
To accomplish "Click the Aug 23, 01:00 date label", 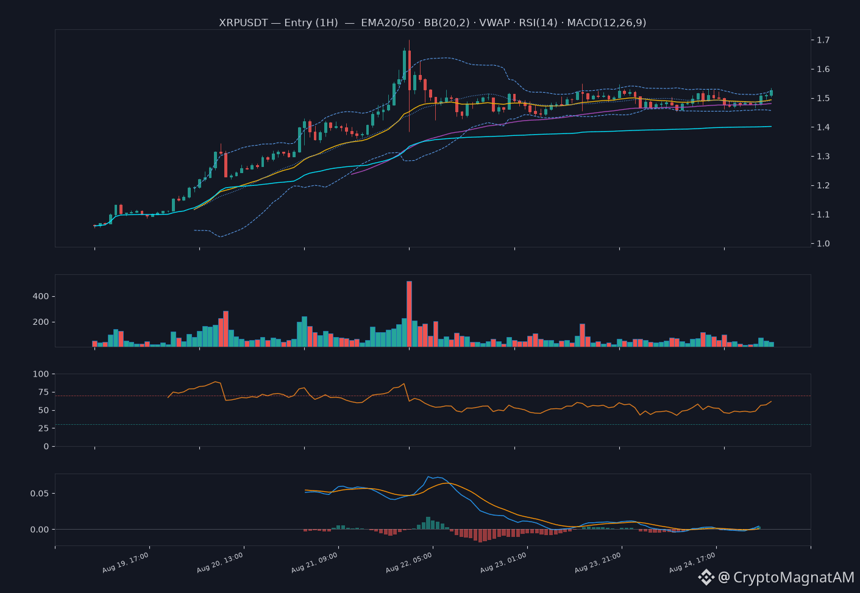I will click(x=503, y=563).
